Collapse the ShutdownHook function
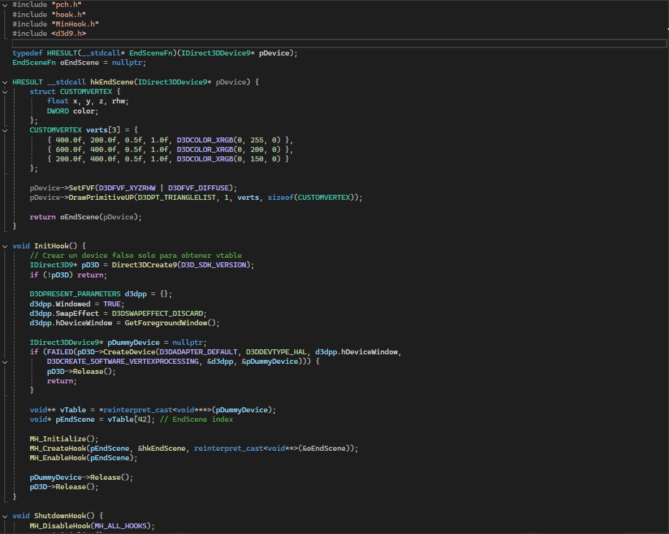 pyautogui.click(x=4, y=515)
